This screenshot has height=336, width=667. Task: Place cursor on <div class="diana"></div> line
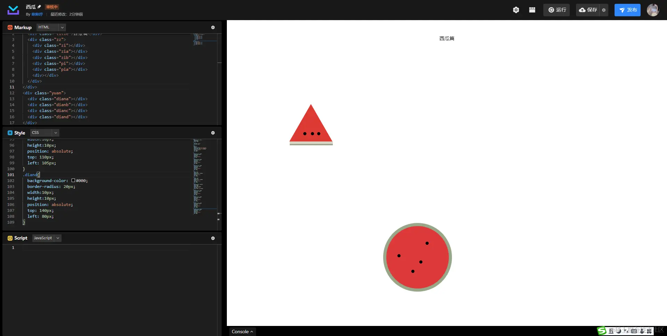58,99
